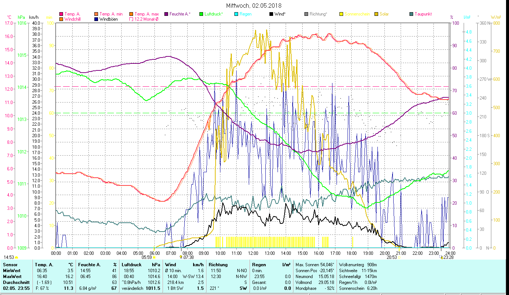
Task: Click the Taupunkt legend square
Action: (411, 14)
